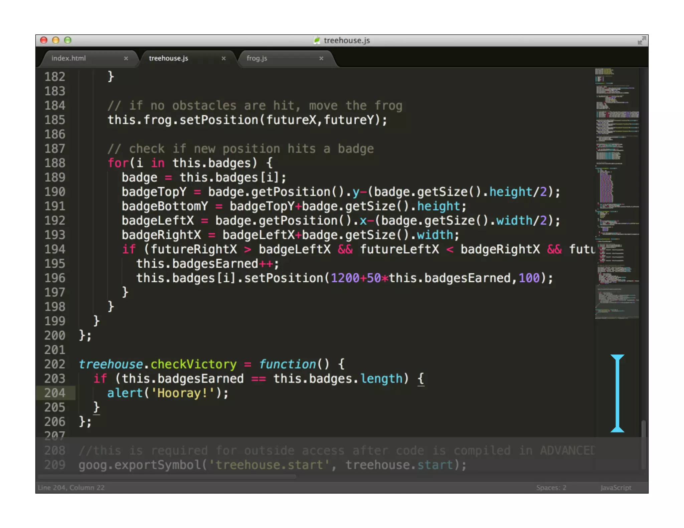Image resolution: width=684 pixels, height=528 pixels.
Task: Switch to the frog.js tab
Action: pos(257,58)
